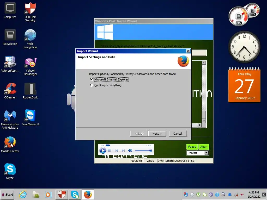
Task: Click the muted volume tray icon
Action: [242, 195]
